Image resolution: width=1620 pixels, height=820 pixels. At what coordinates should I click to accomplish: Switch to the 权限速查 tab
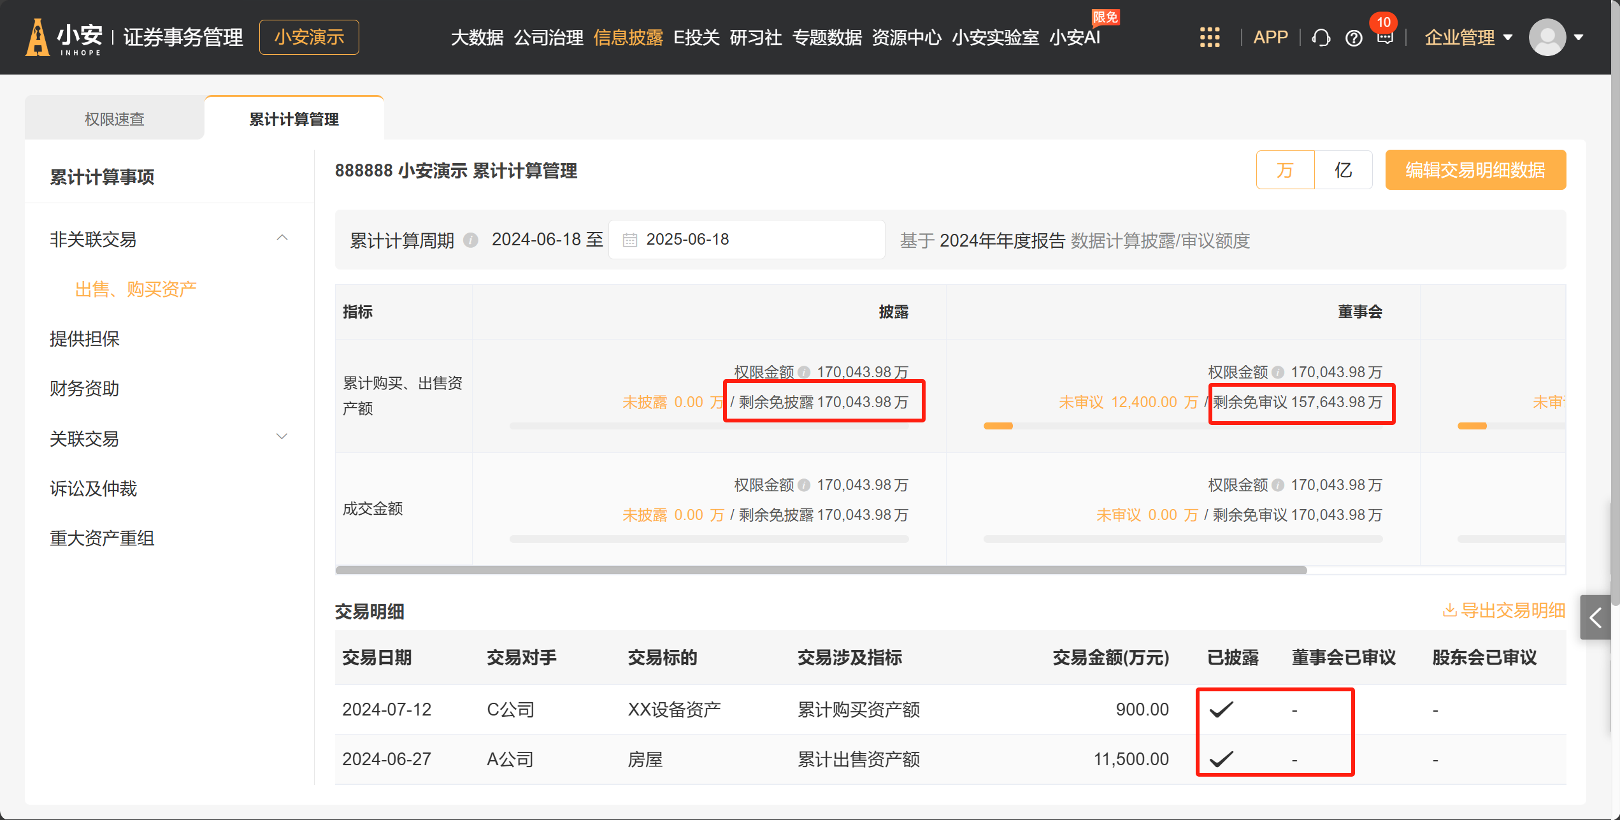pos(115,119)
